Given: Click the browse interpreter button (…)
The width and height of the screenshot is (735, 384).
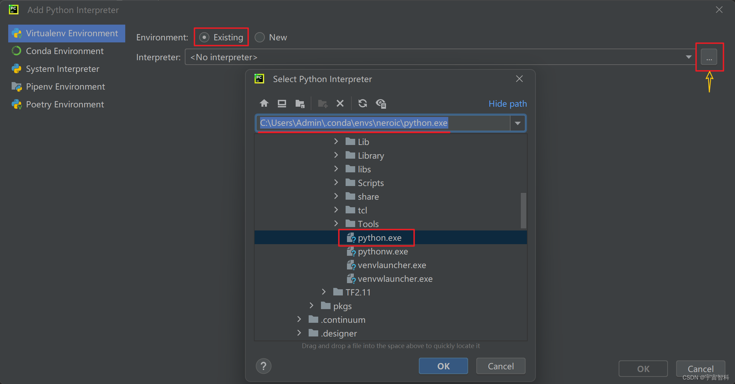Looking at the screenshot, I should pyautogui.click(x=709, y=57).
